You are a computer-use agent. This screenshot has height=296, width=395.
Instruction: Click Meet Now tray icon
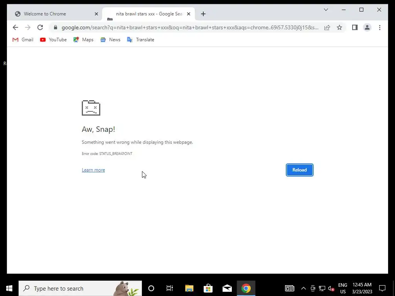pyautogui.click(x=313, y=288)
